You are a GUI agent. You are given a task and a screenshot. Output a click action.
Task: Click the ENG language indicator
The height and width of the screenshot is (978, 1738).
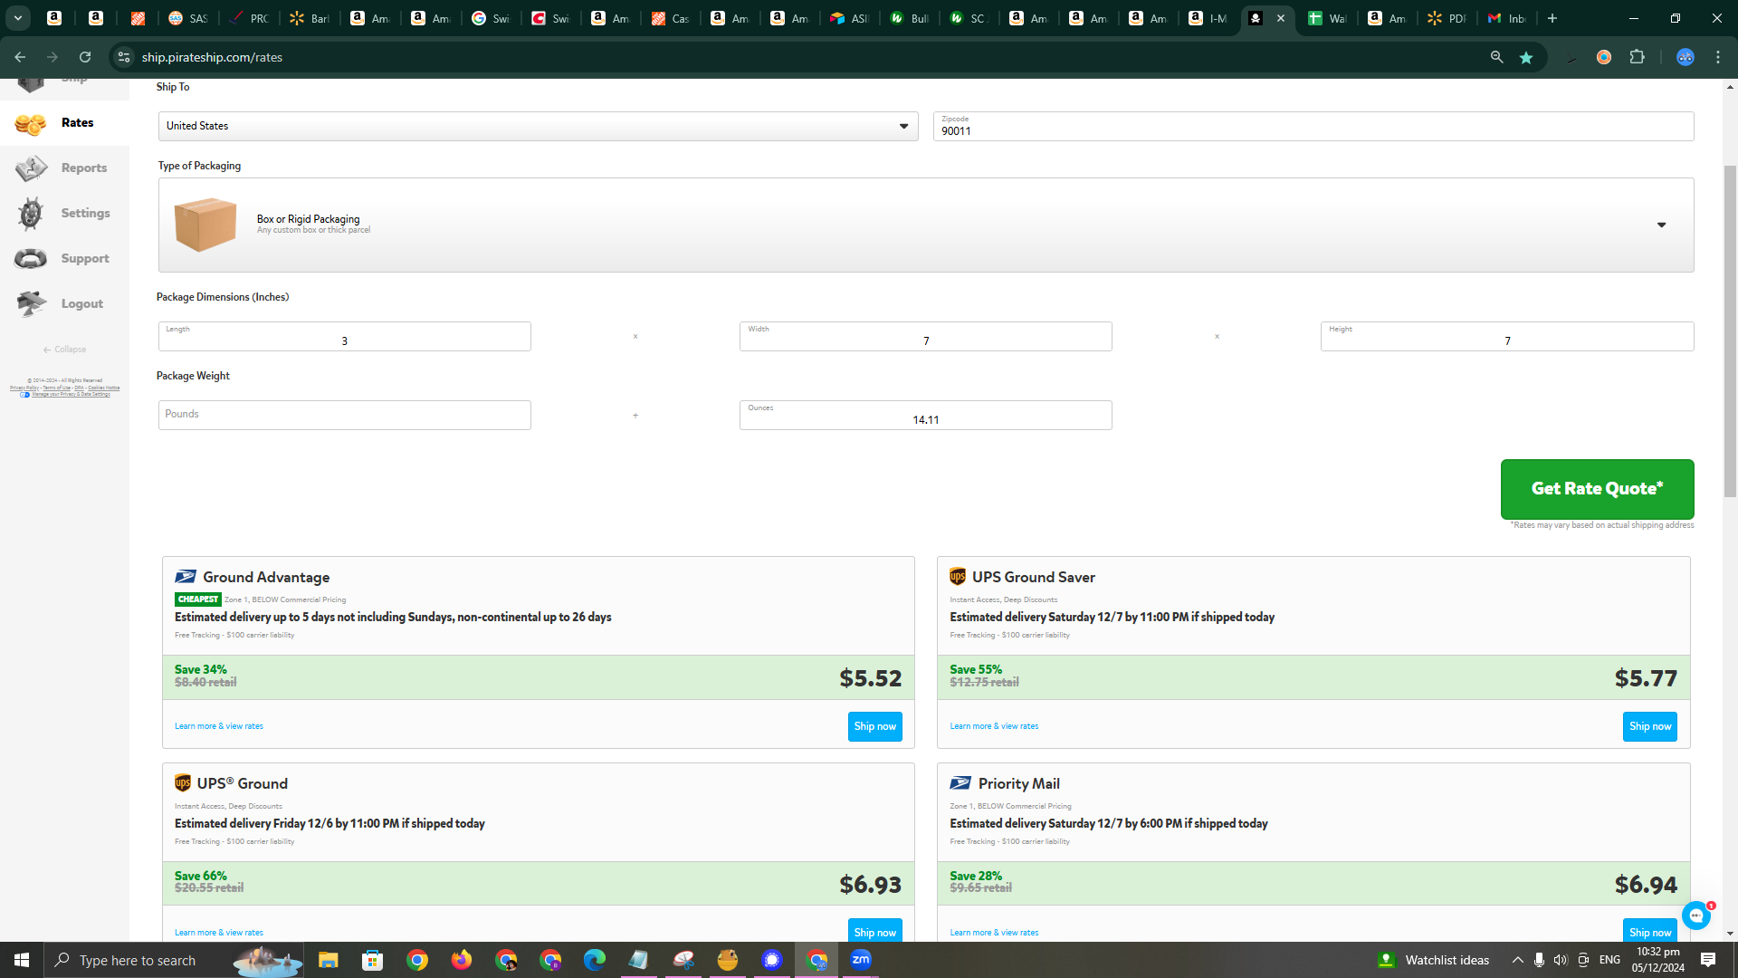pyautogui.click(x=1609, y=960)
